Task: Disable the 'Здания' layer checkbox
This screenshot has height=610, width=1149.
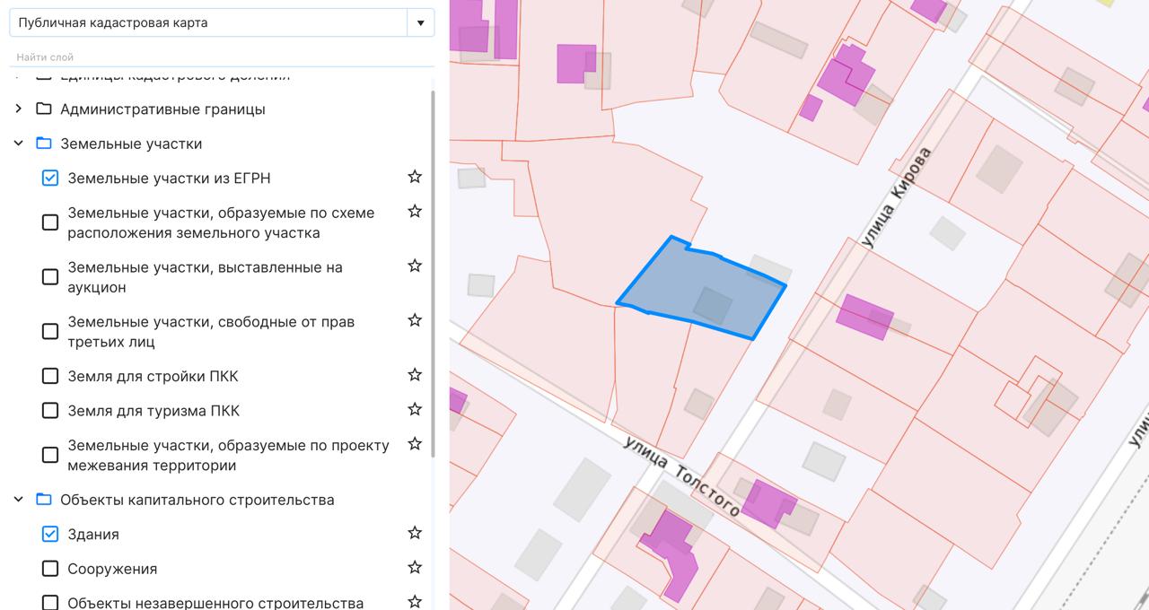Action: pos(50,535)
